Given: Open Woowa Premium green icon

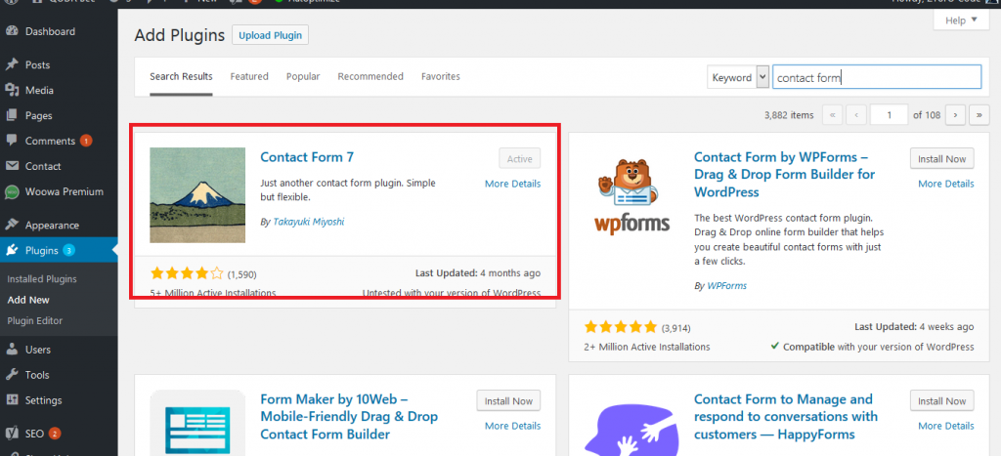Looking at the screenshot, I should coord(12,191).
